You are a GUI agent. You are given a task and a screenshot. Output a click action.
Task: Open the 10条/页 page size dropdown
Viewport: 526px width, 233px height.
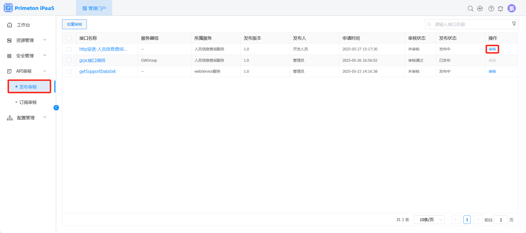(429, 220)
